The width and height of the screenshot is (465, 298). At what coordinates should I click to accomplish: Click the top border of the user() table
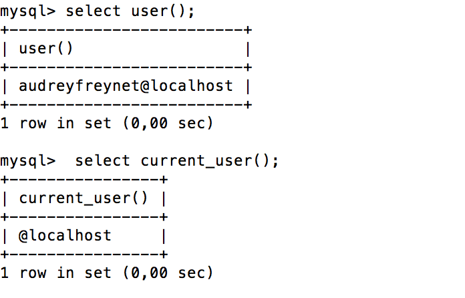tap(126, 30)
